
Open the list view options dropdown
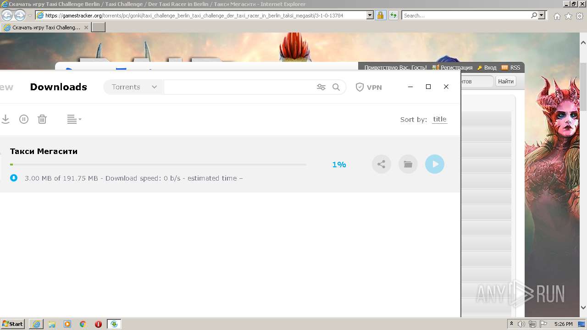tap(74, 119)
